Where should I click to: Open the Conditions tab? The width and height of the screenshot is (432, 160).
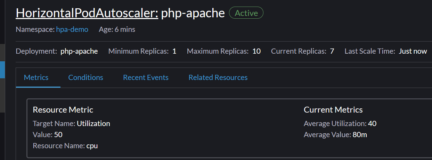[x=85, y=78]
